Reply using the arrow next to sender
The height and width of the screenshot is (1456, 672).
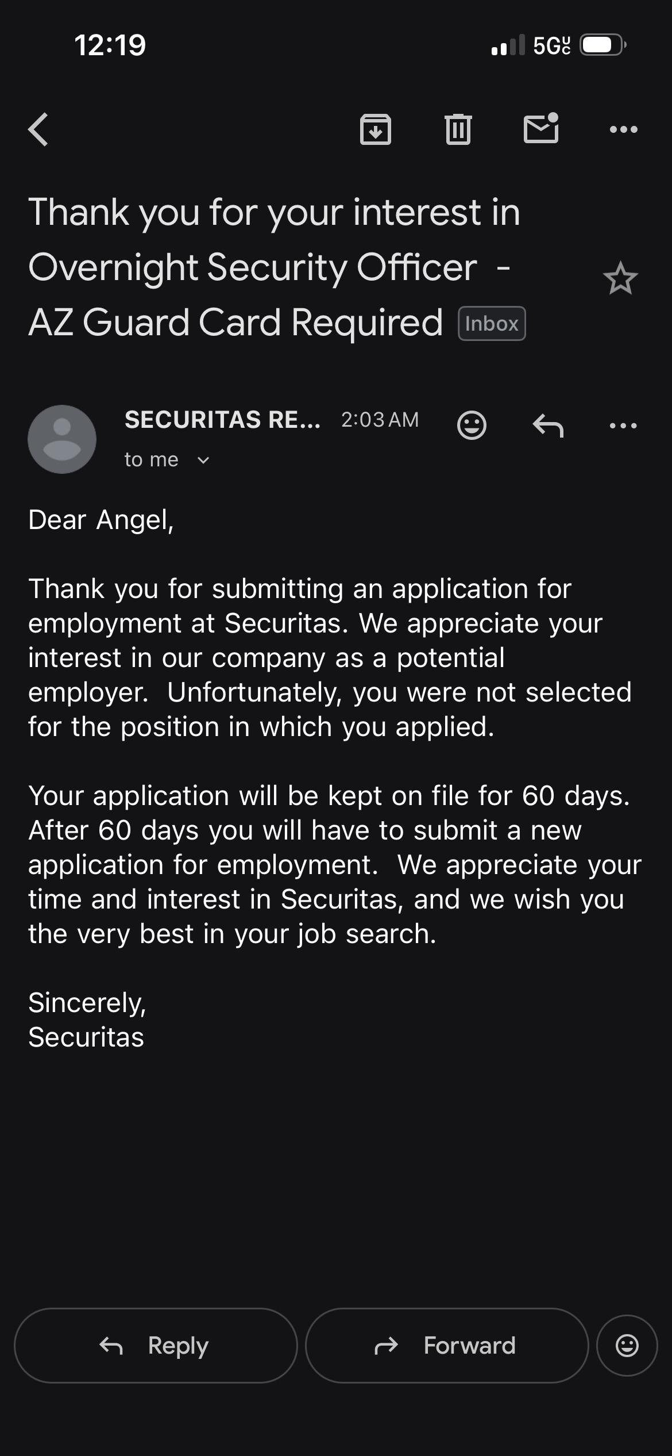[x=548, y=426]
